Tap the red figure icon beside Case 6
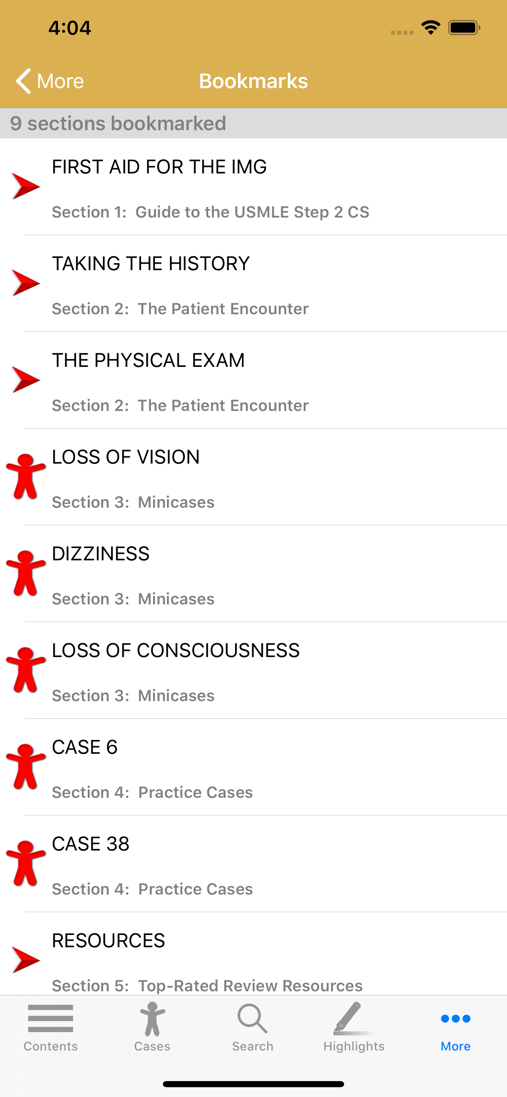The width and height of the screenshot is (507, 1097). tap(26, 766)
